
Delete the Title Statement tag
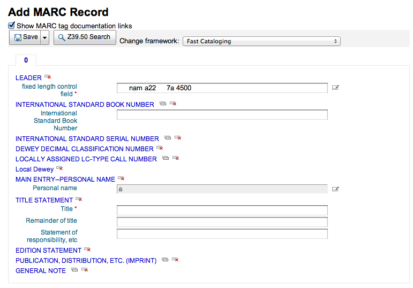point(79,199)
